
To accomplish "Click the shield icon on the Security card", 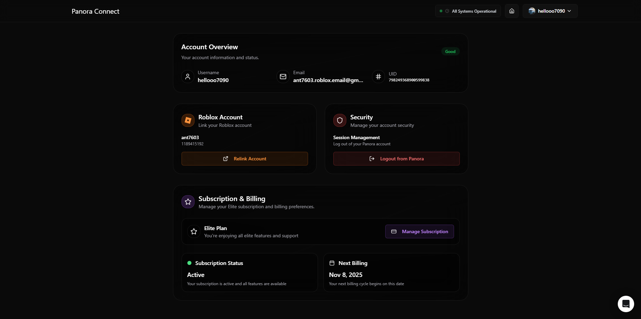I will coord(339,120).
